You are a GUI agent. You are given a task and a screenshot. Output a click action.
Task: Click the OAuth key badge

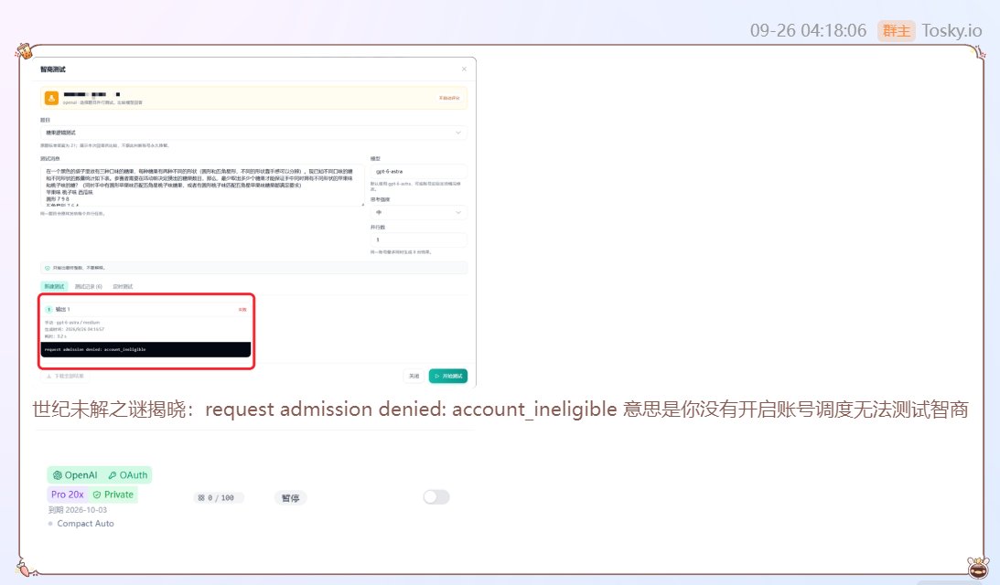pos(127,474)
